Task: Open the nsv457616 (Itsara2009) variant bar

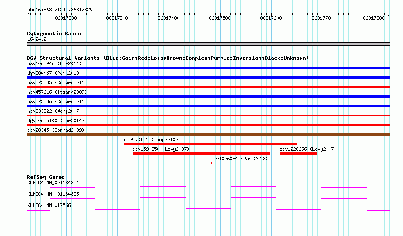Action: [208, 96]
